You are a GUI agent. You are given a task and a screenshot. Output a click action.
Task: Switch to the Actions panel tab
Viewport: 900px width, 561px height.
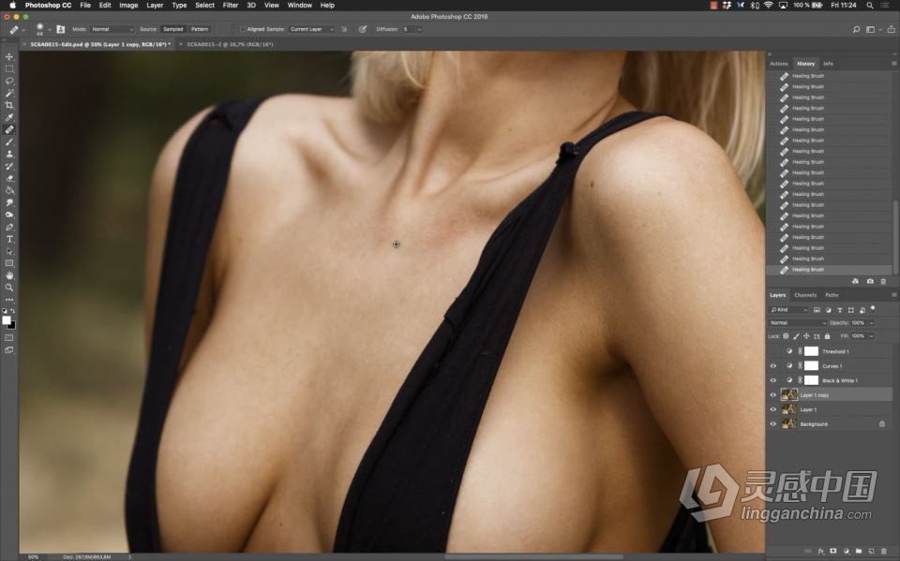pos(779,64)
